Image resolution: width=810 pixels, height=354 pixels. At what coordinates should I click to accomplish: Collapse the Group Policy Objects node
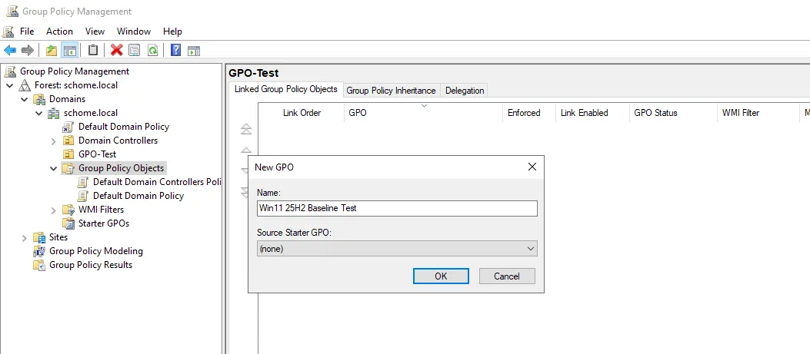click(53, 168)
